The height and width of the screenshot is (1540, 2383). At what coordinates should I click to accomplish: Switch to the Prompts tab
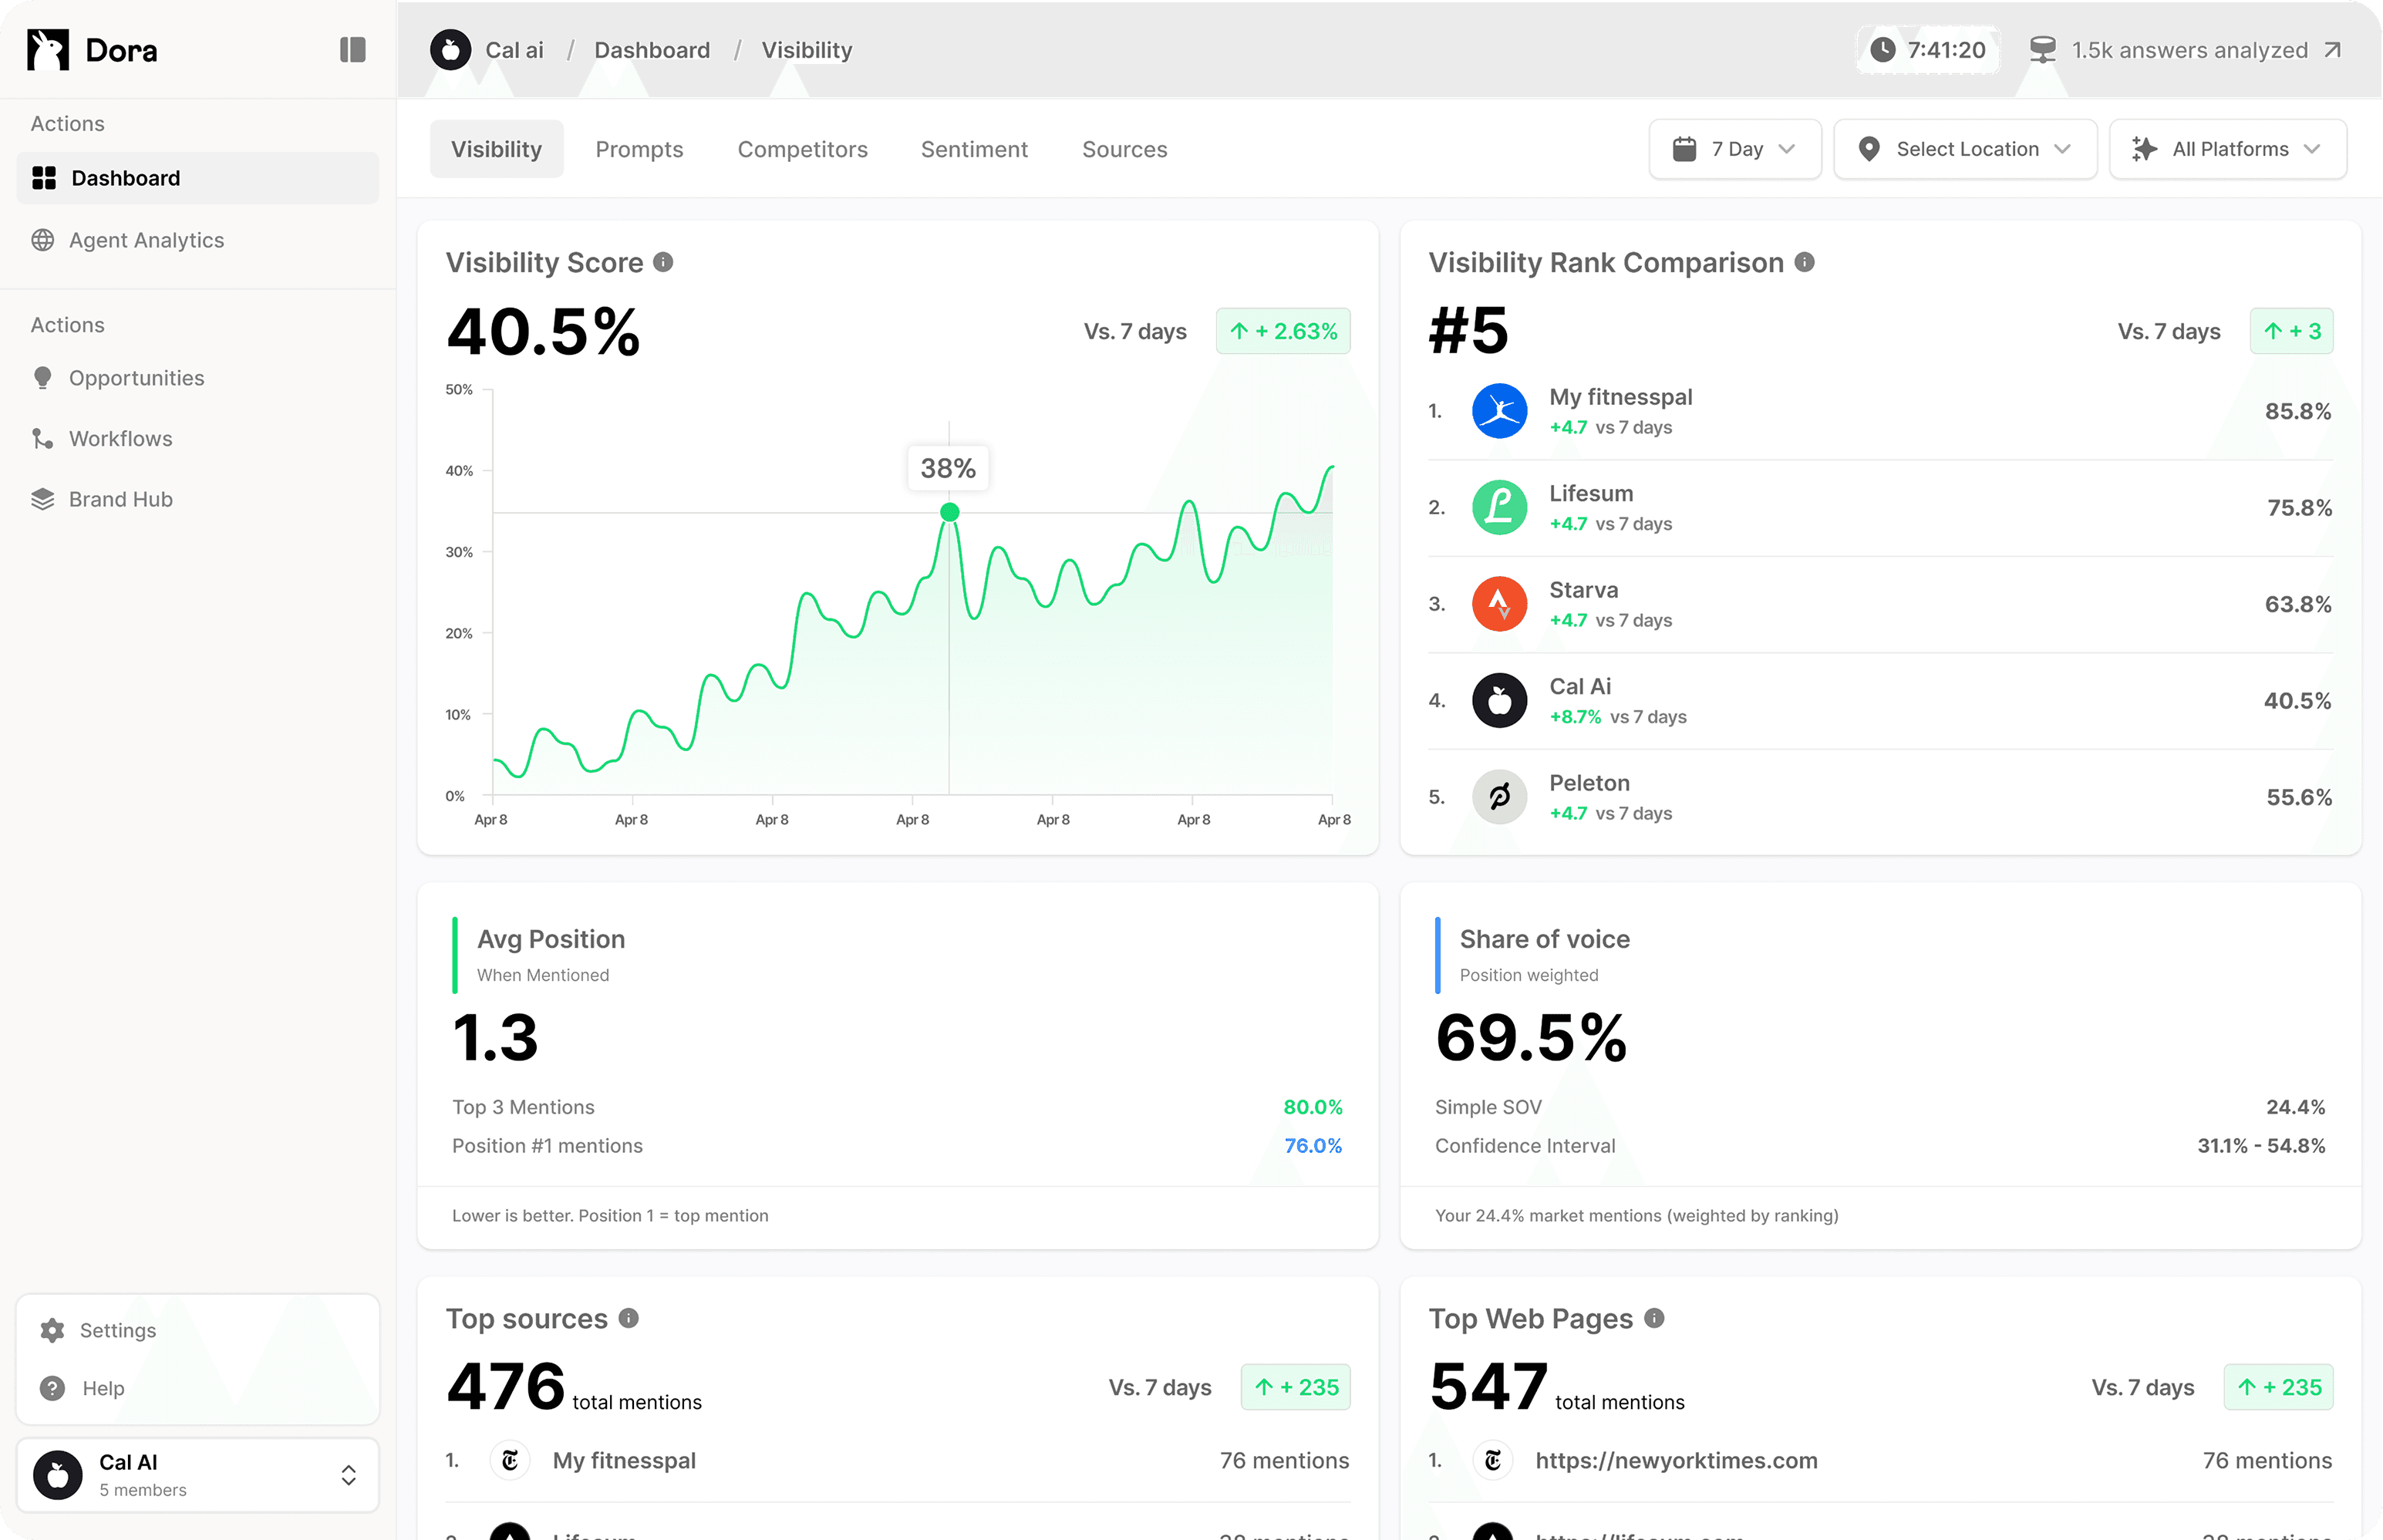click(x=639, y=149)
